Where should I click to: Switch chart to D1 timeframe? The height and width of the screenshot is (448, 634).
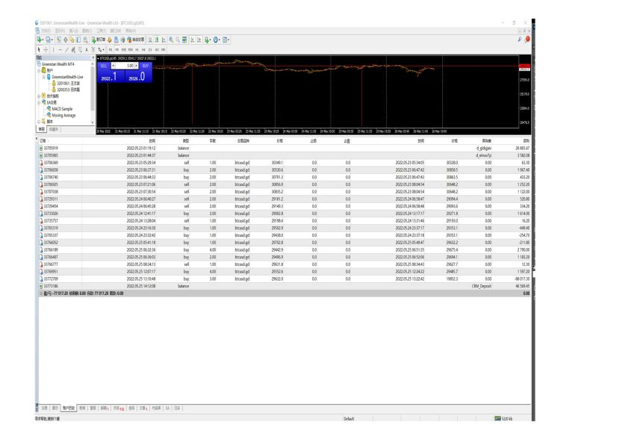tap(150, 50)
